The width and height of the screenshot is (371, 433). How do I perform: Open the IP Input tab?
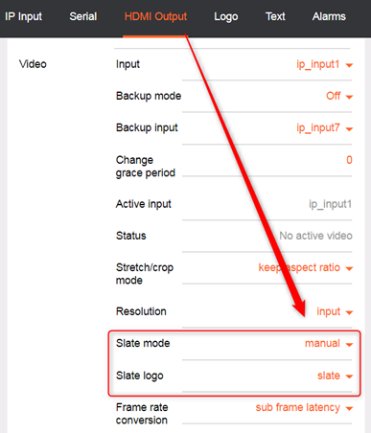(23, 16)
